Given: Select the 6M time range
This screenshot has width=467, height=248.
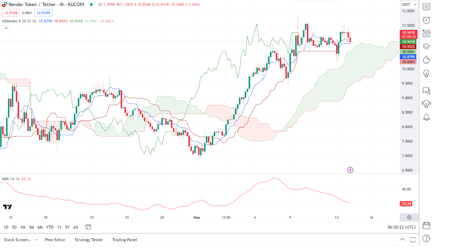Looking at the screenshot, I should (x=40, y=227).
